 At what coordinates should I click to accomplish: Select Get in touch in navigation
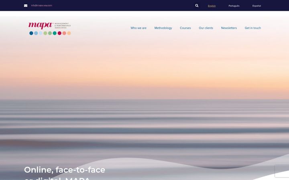click(253, 28)
